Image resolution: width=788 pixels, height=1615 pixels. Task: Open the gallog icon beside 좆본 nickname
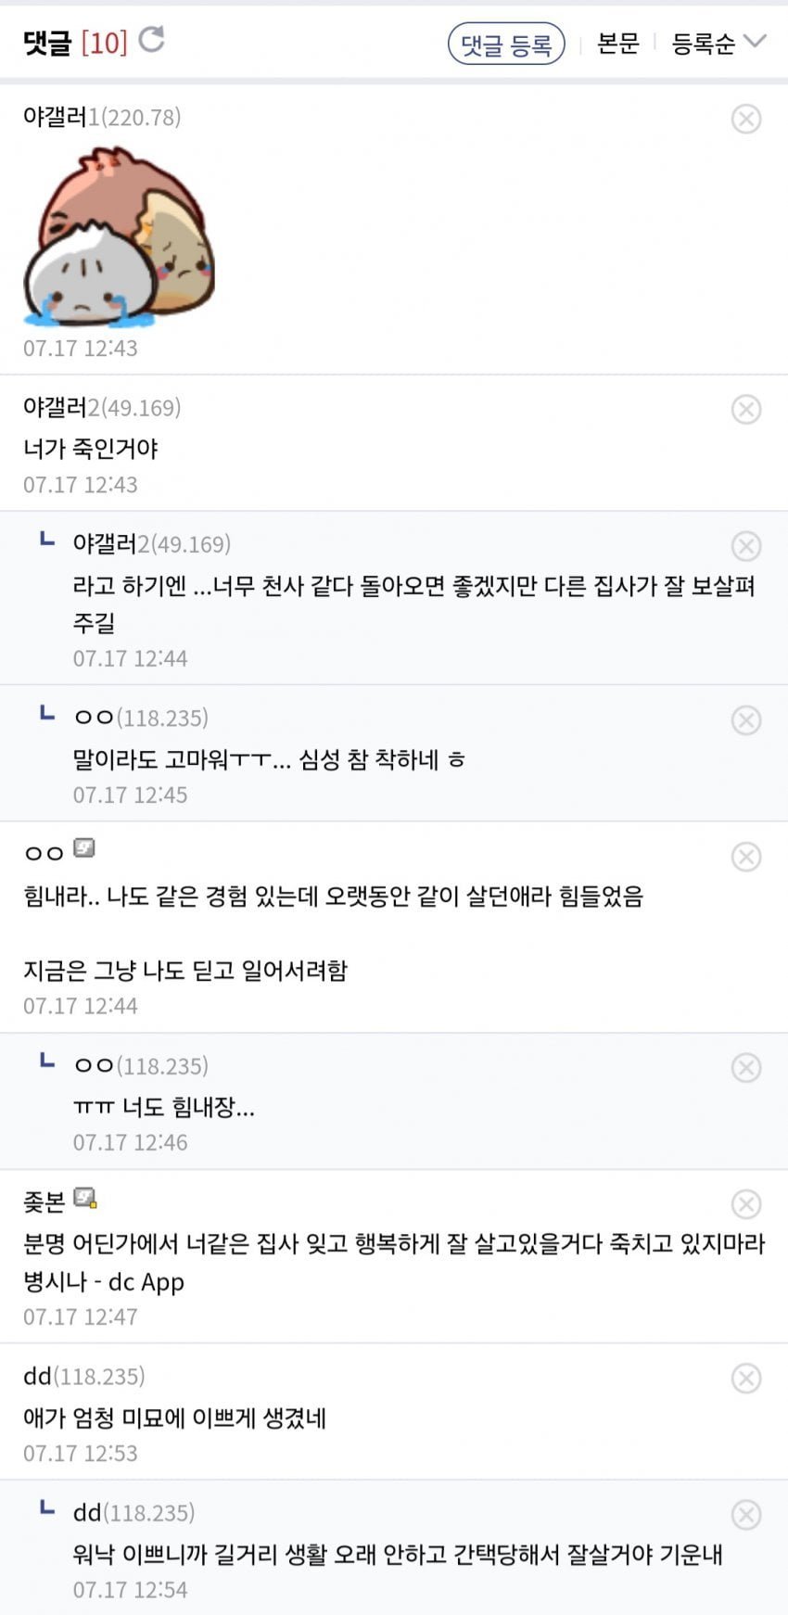tap(85, 1198)
